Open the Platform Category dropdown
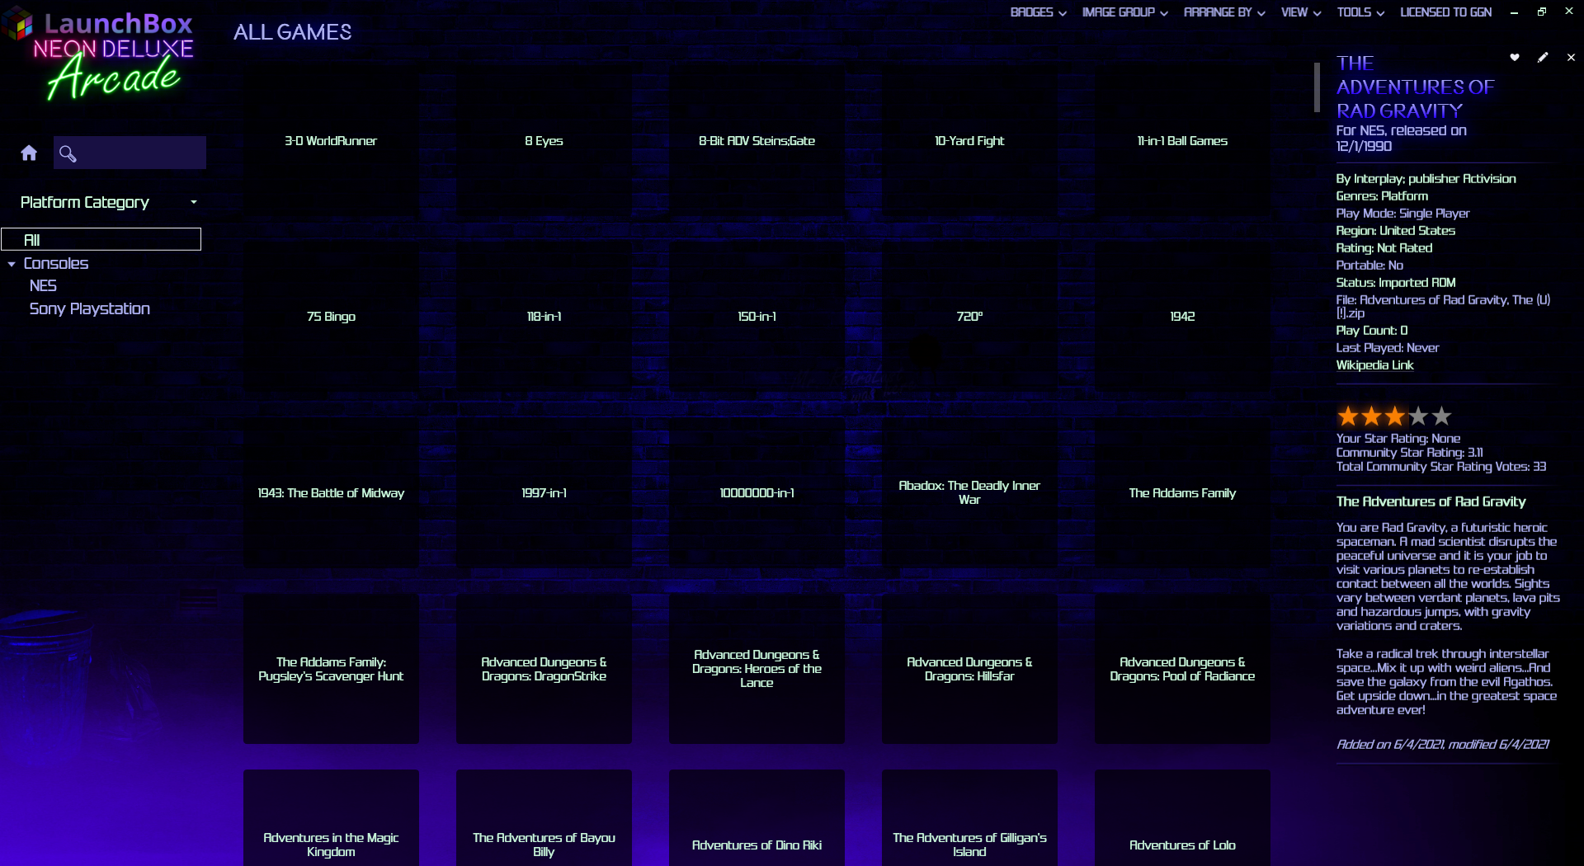This screenshot has width=1584, height=866. (109, 202)
